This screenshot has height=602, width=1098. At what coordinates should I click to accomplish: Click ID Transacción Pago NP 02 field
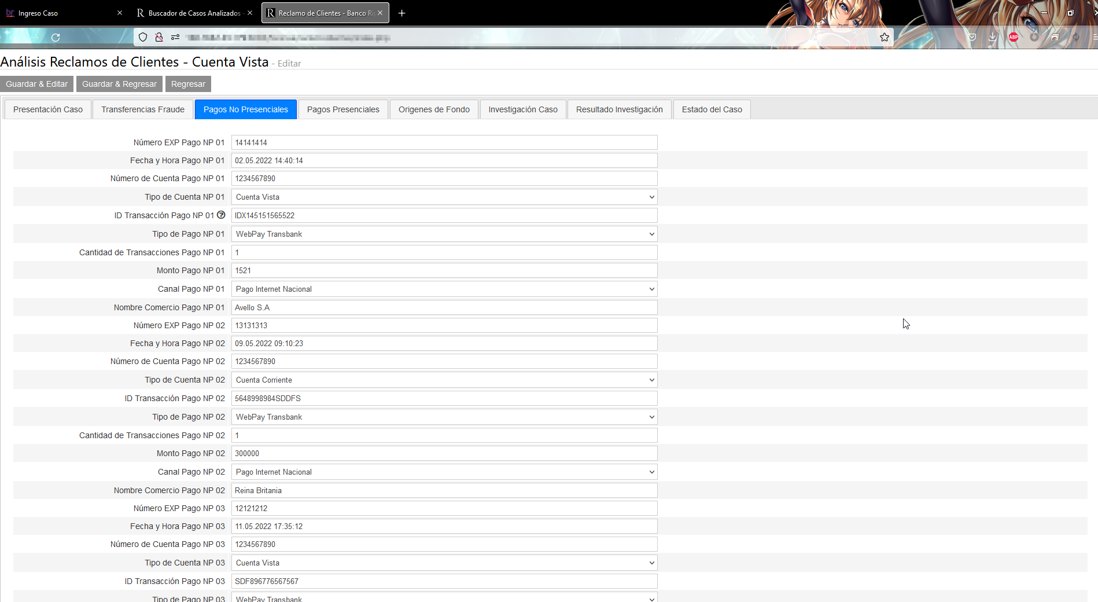[x=444, y=398]
